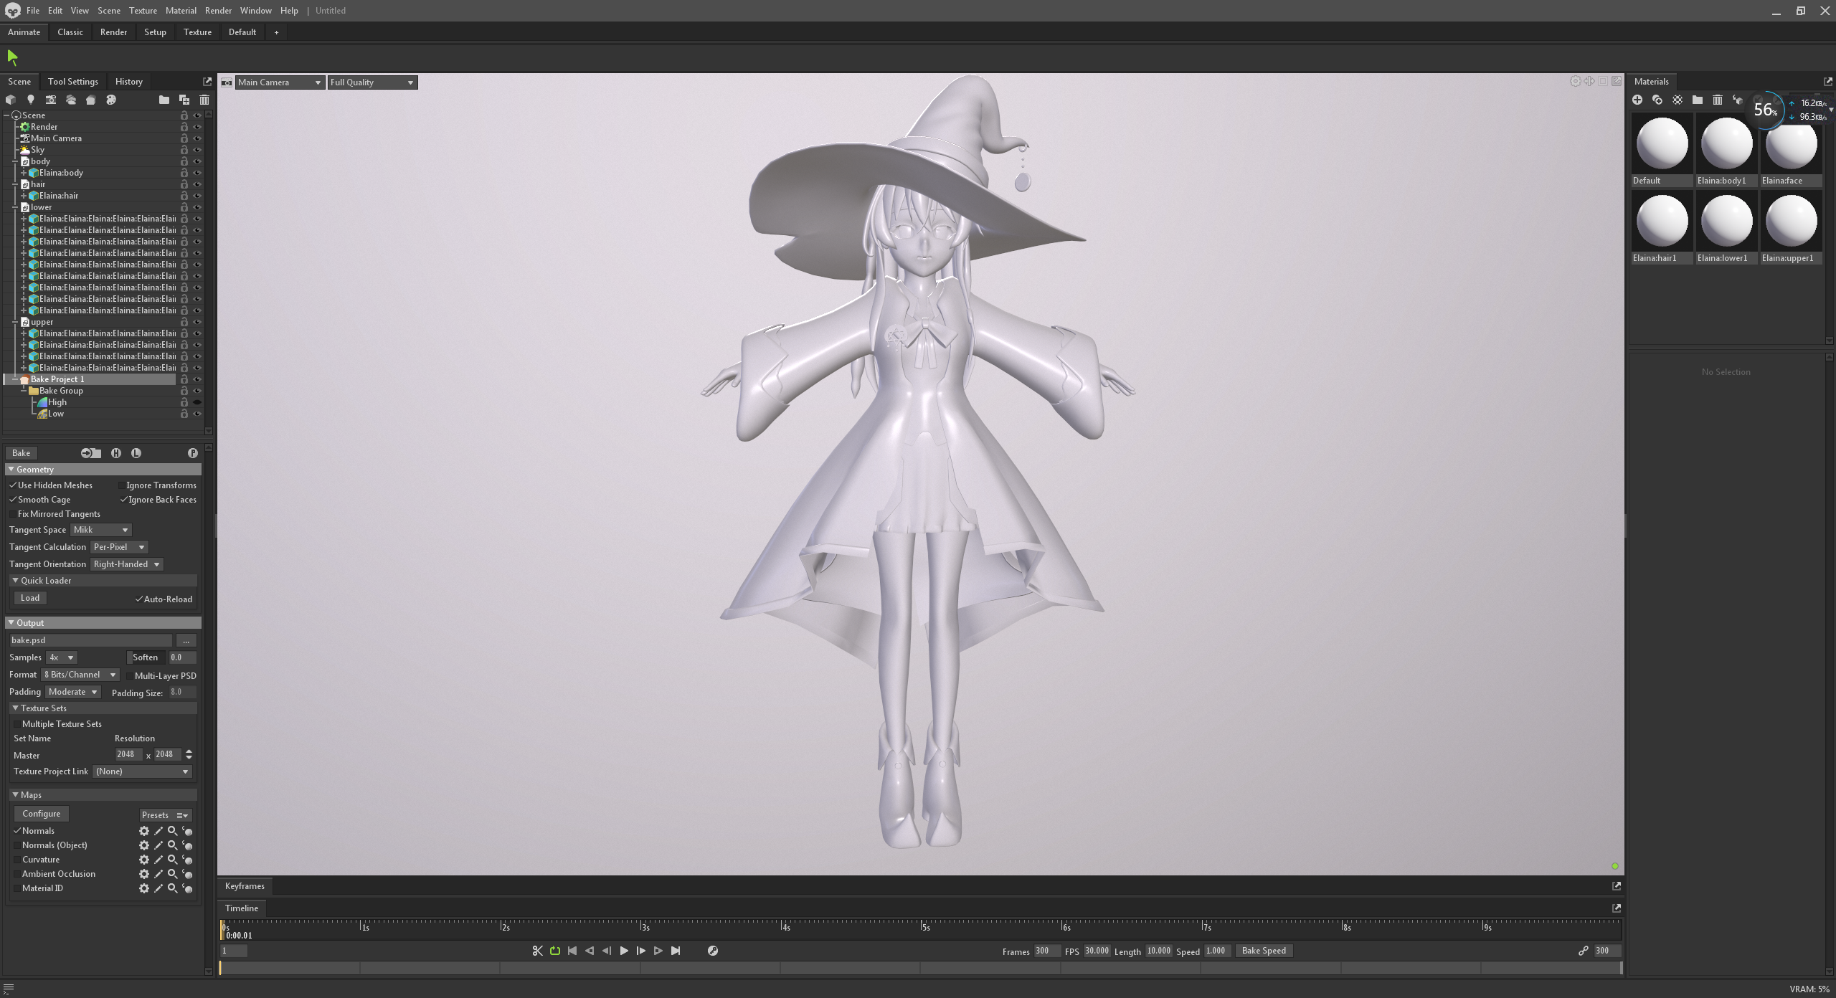Click the Configure maps button
The image size is (1836, 998).
[x=41, y=814]
